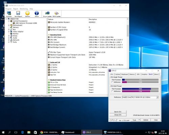Select the Network tree node
169x135 pixels.
(16, 40)
